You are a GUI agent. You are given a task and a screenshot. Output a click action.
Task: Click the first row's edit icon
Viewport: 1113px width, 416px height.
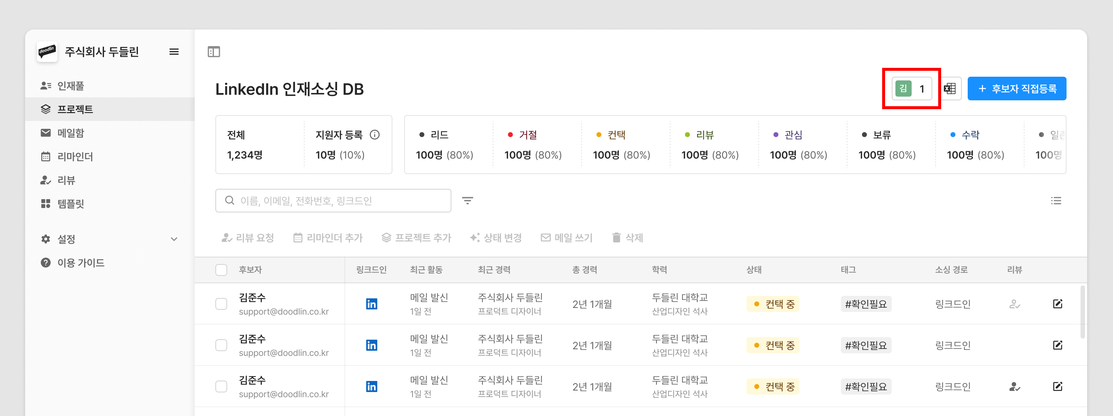coord(1057,304)
